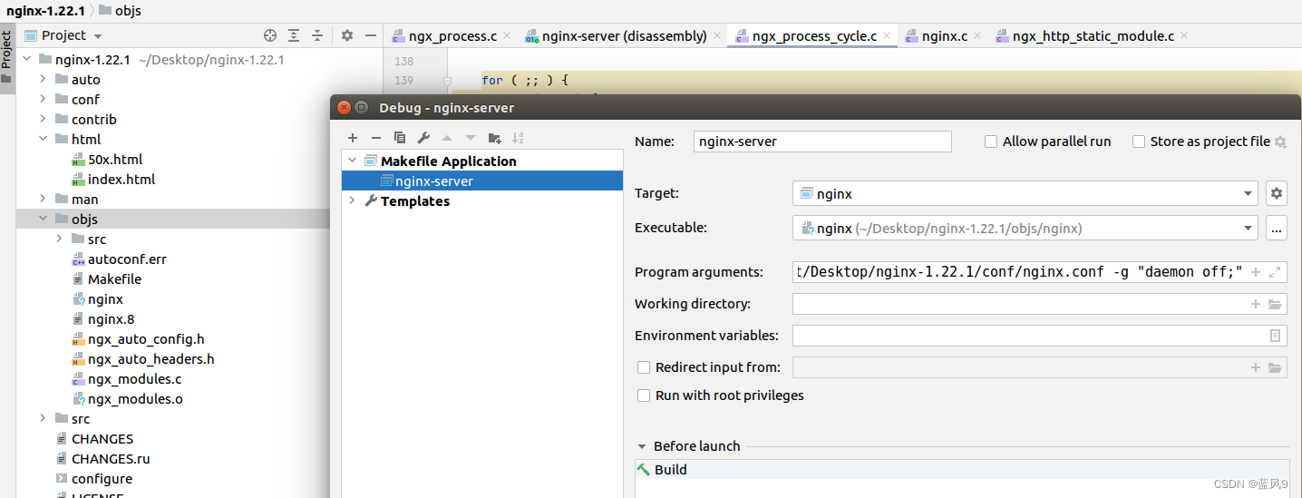Check Run with root privileges
This screenshot has height=498, width=1302.
point(644,395)
